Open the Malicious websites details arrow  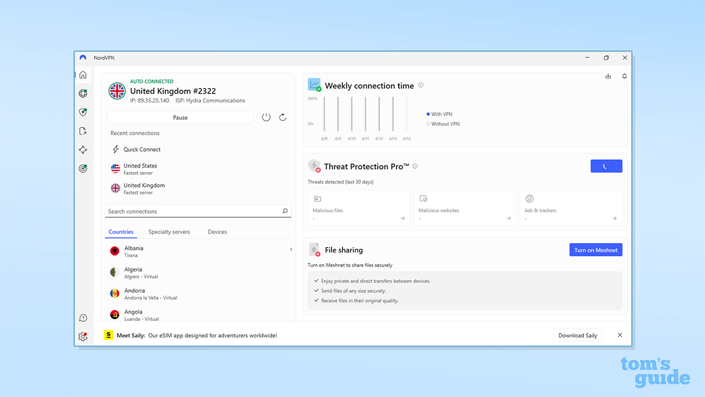(x=508, y=218)
